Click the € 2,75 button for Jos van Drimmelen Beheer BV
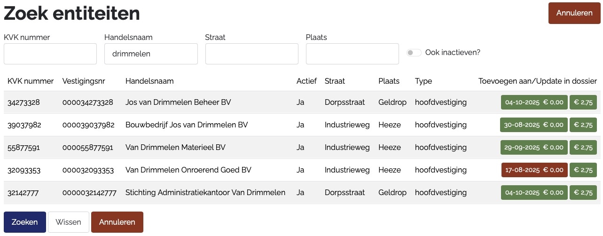603x236 pixels. click(x=583, y=102)
